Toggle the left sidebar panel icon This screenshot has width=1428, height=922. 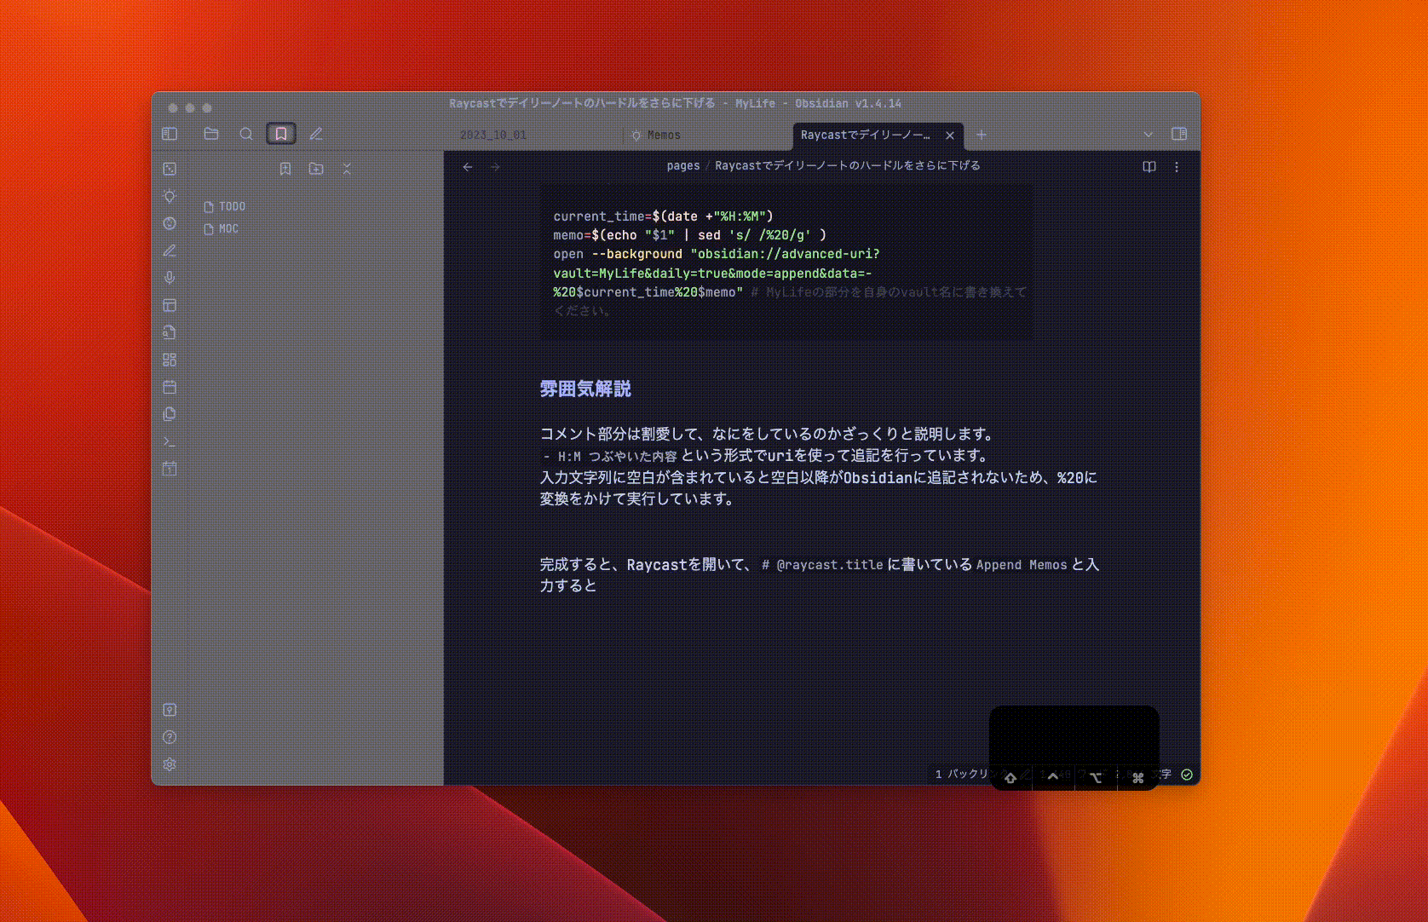[x=170, y=134]
